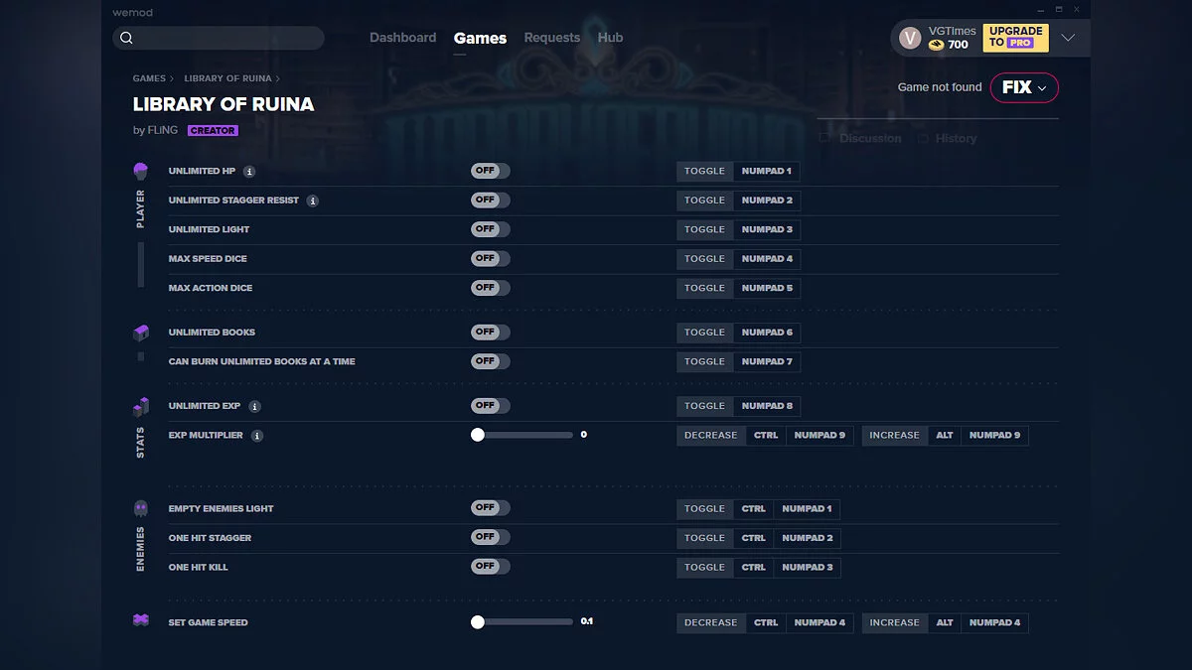
Task: Open the Dashboard tab
Action: tap(403, 38)
